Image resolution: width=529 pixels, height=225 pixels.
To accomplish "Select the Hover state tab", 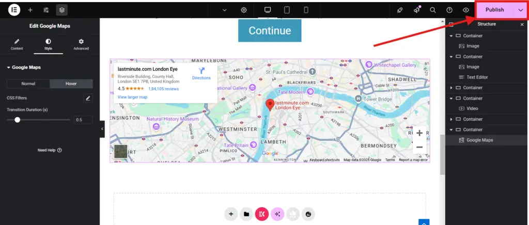I will pyautogui.click(x=71, y=84).
